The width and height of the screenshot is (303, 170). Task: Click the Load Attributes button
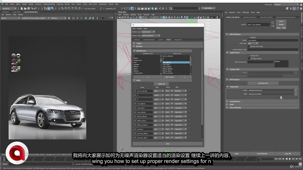pyautogui.click(x=262, y=154)
